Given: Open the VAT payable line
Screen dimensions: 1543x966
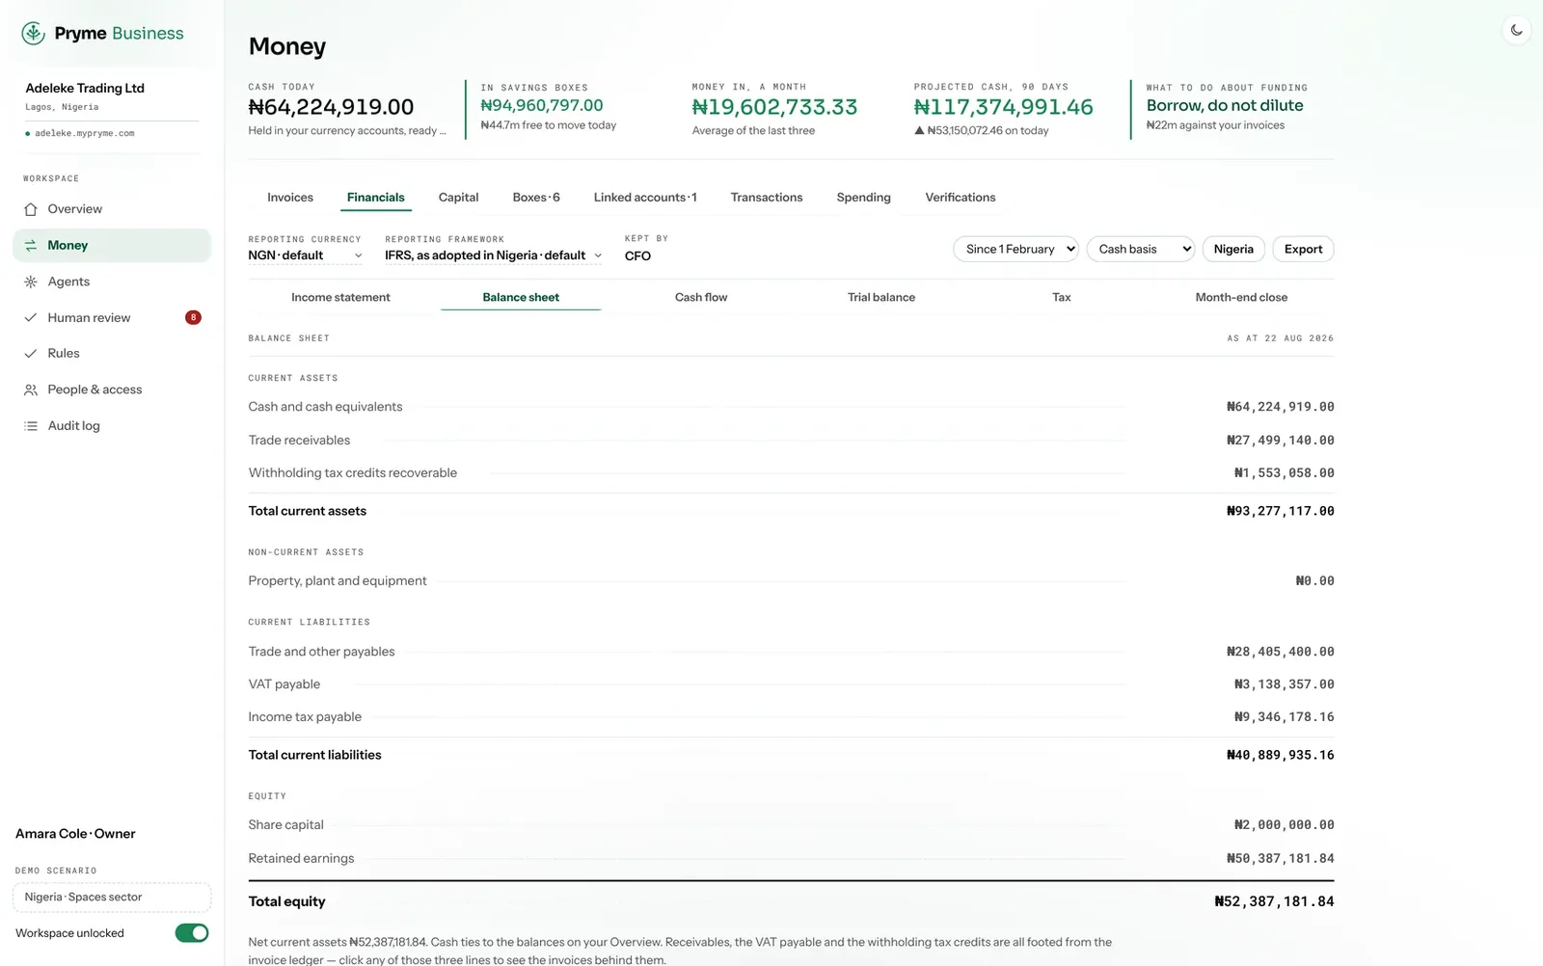Looking at the screenshot, I should 791,684.
